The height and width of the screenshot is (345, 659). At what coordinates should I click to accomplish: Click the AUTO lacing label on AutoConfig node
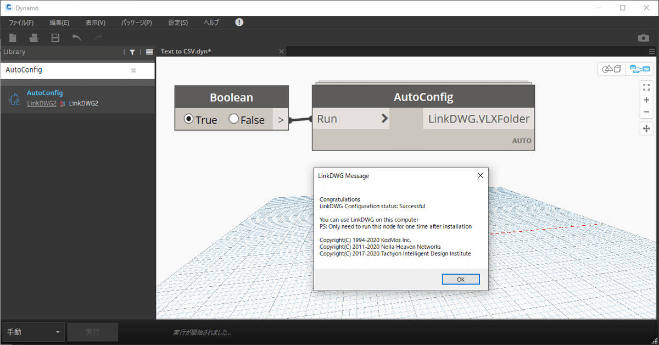coord(522,141)
